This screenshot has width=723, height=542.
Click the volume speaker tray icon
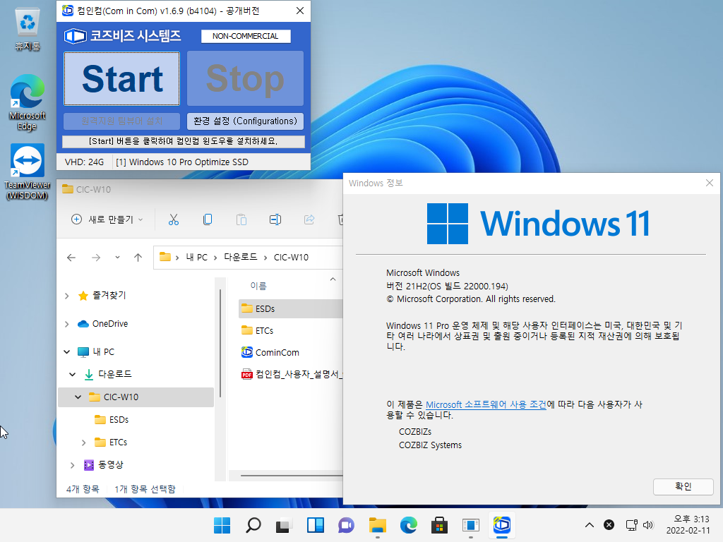pyautogui.click(x=648, y=525)
